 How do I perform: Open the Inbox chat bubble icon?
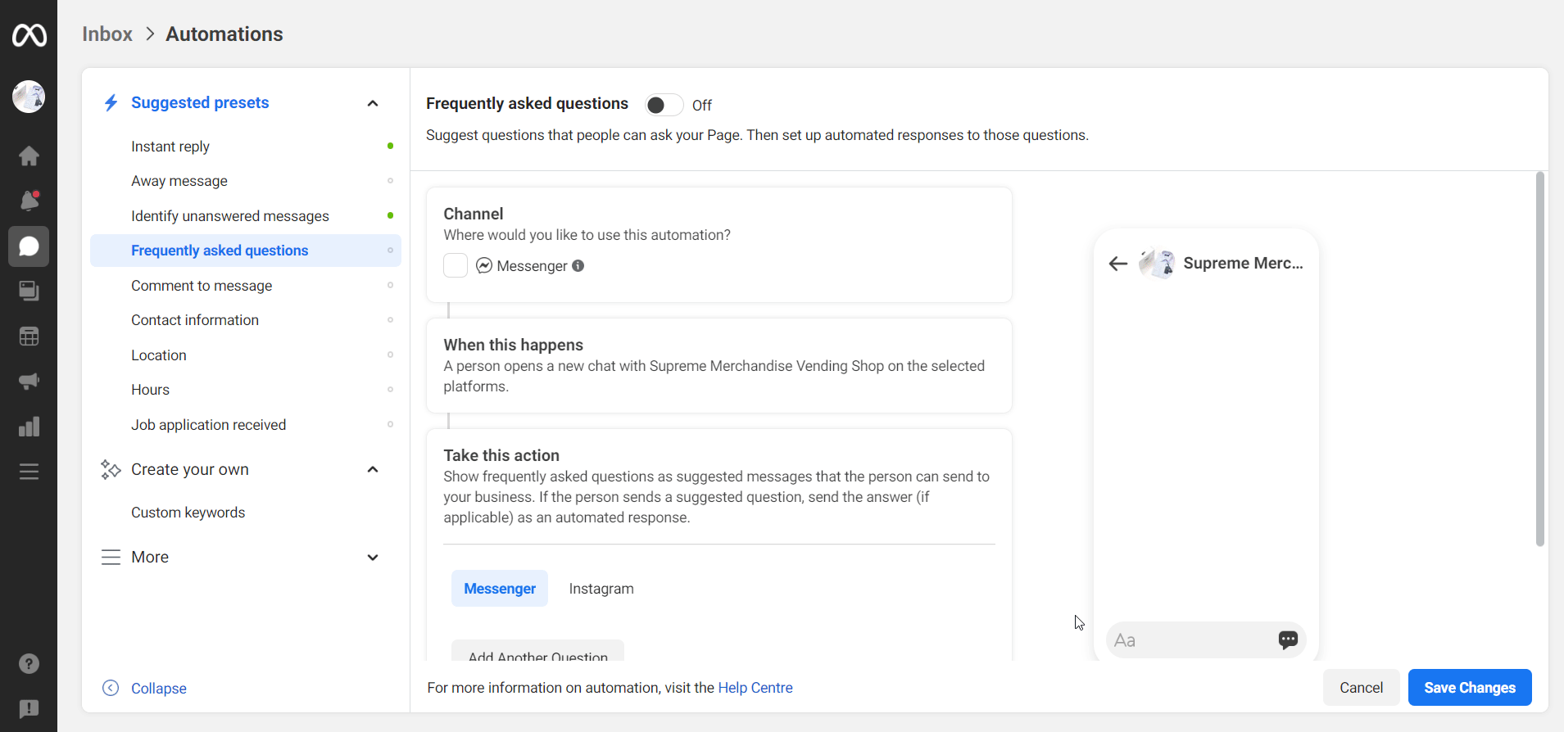click(x=29, y=246)
